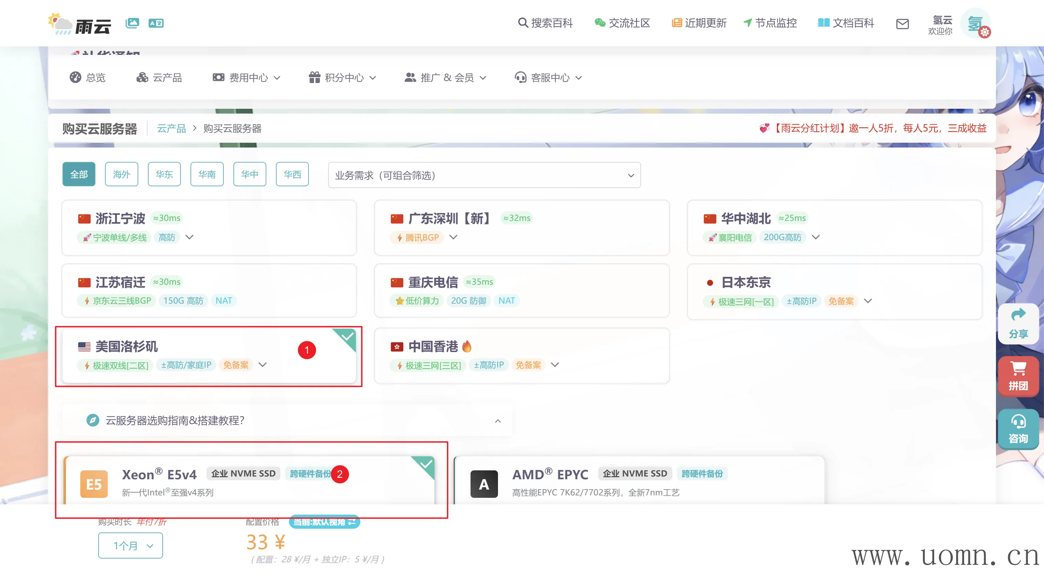Click the 云产品 breadcrumb link

(x=171, y=128)
